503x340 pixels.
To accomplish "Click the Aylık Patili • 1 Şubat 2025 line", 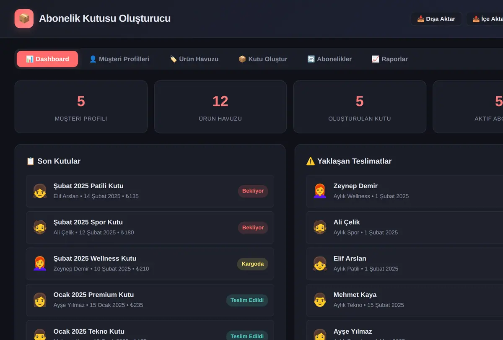I will point(366,269).
